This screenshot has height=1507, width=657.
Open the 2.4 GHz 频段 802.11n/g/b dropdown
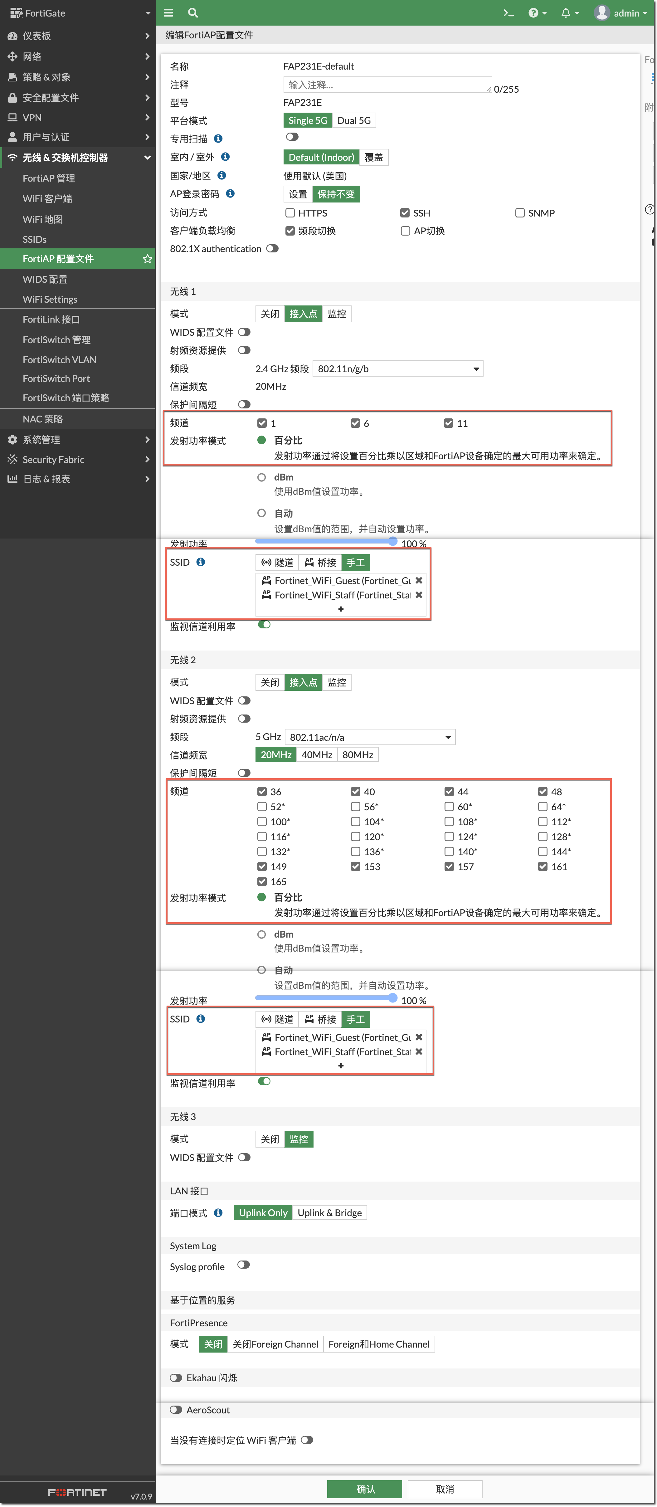coord(398,368)
